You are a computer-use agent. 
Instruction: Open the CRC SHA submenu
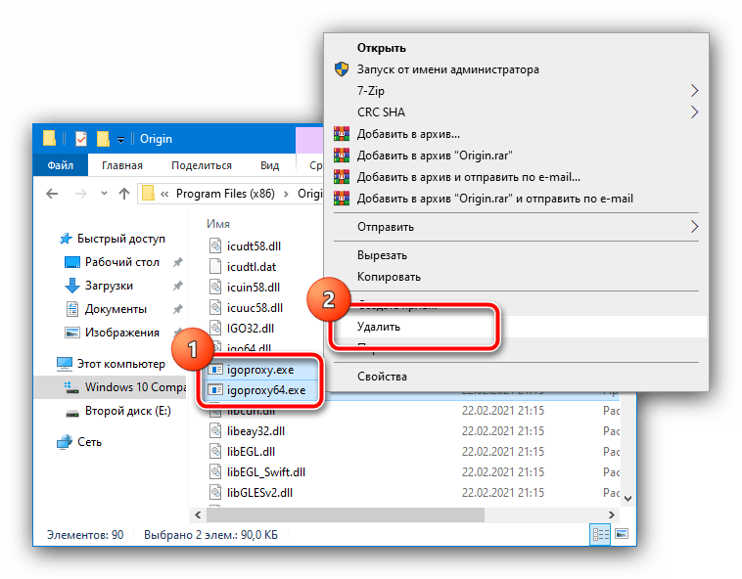(x=516, y=112)
